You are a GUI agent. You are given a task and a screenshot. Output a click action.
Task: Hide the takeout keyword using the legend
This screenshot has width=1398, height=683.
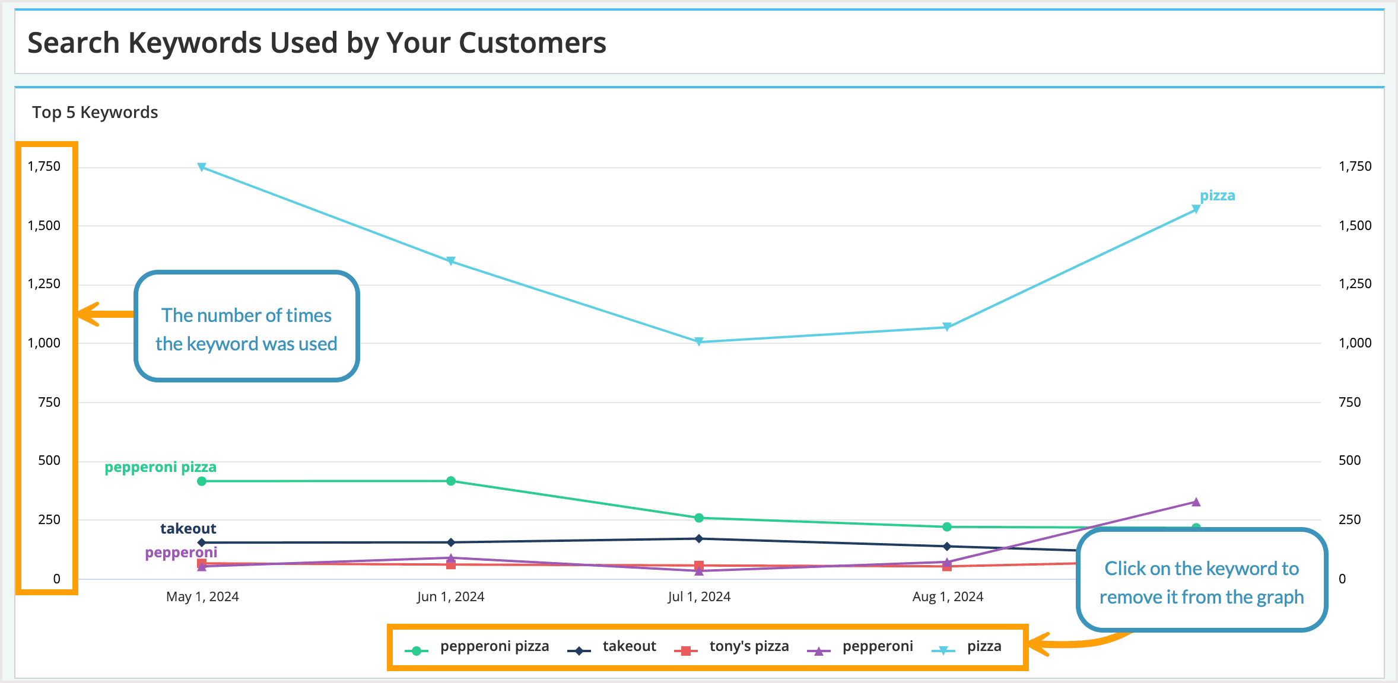pos(628,646)
